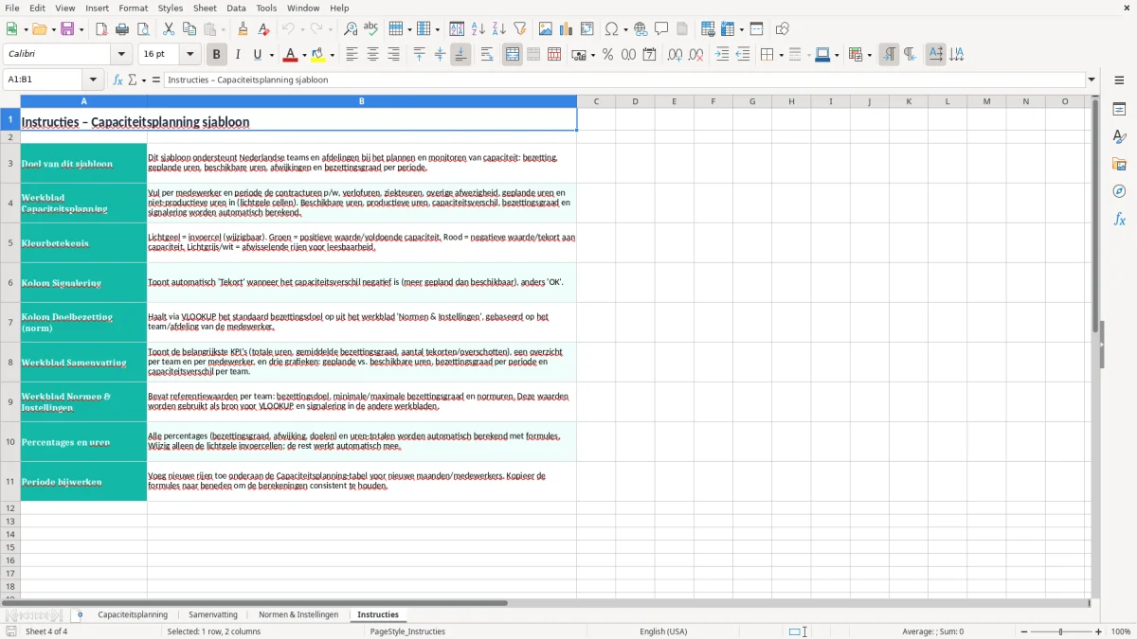Open Print Preview from toolbar
This screenshot has width=1137, height=639.
point(141,29)
